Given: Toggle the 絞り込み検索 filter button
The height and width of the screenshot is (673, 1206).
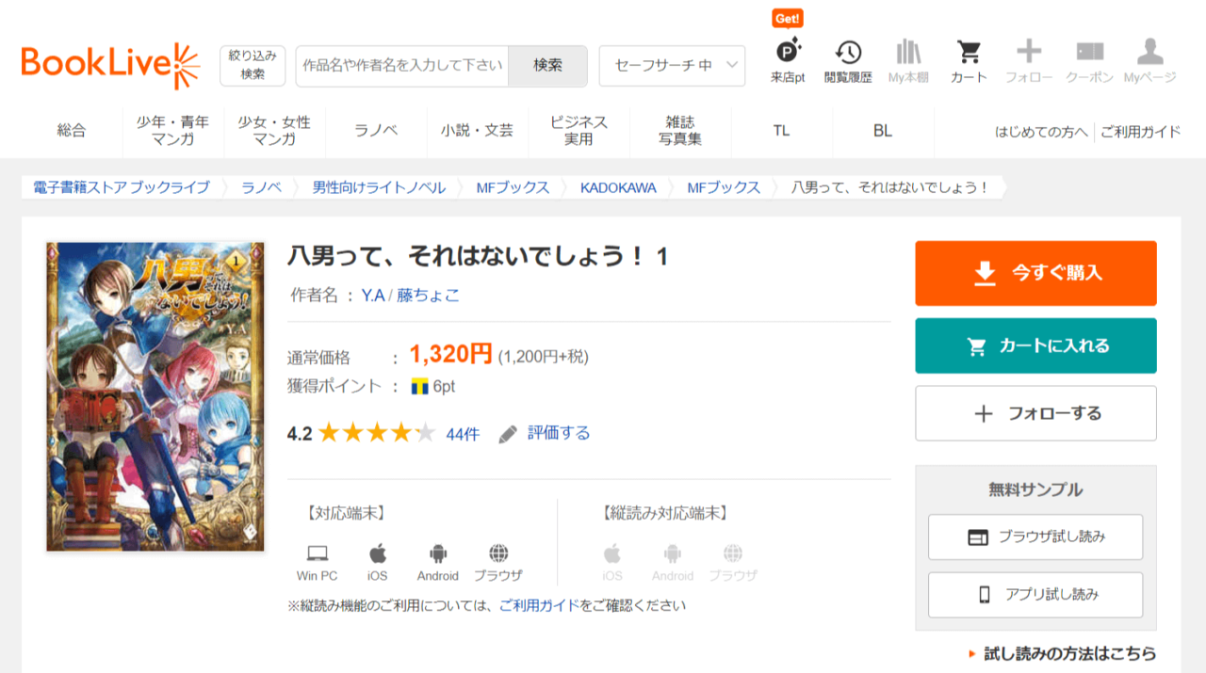Looking at the screenshot, I should [253, 66].
